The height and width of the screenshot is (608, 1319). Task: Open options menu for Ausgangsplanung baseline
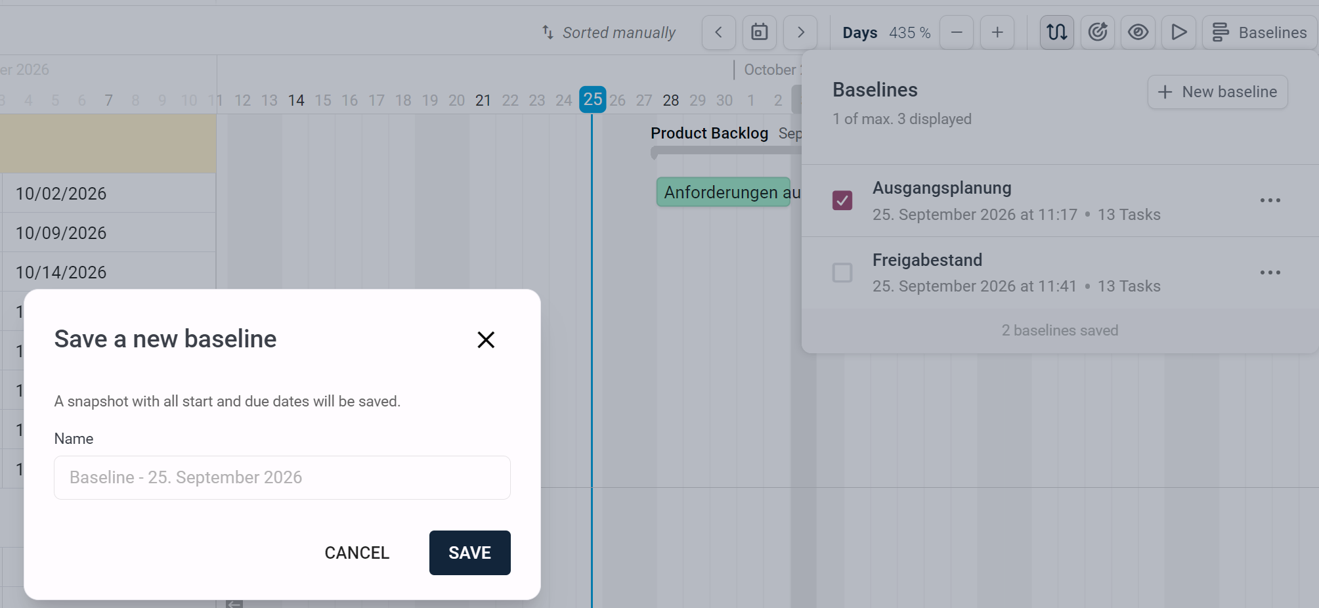click(1270, 200)
